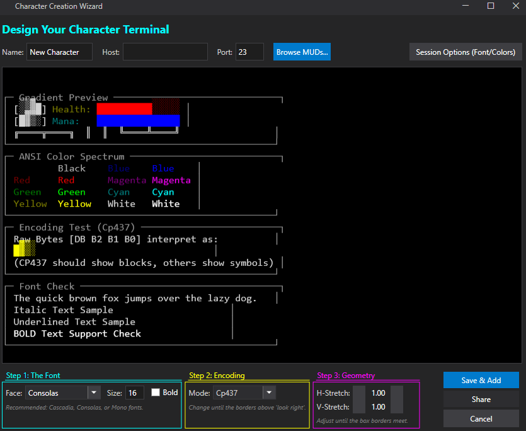Click 'The quick brown fox' line
Viewport: 526px width, 431px height.
coord(135,298)
